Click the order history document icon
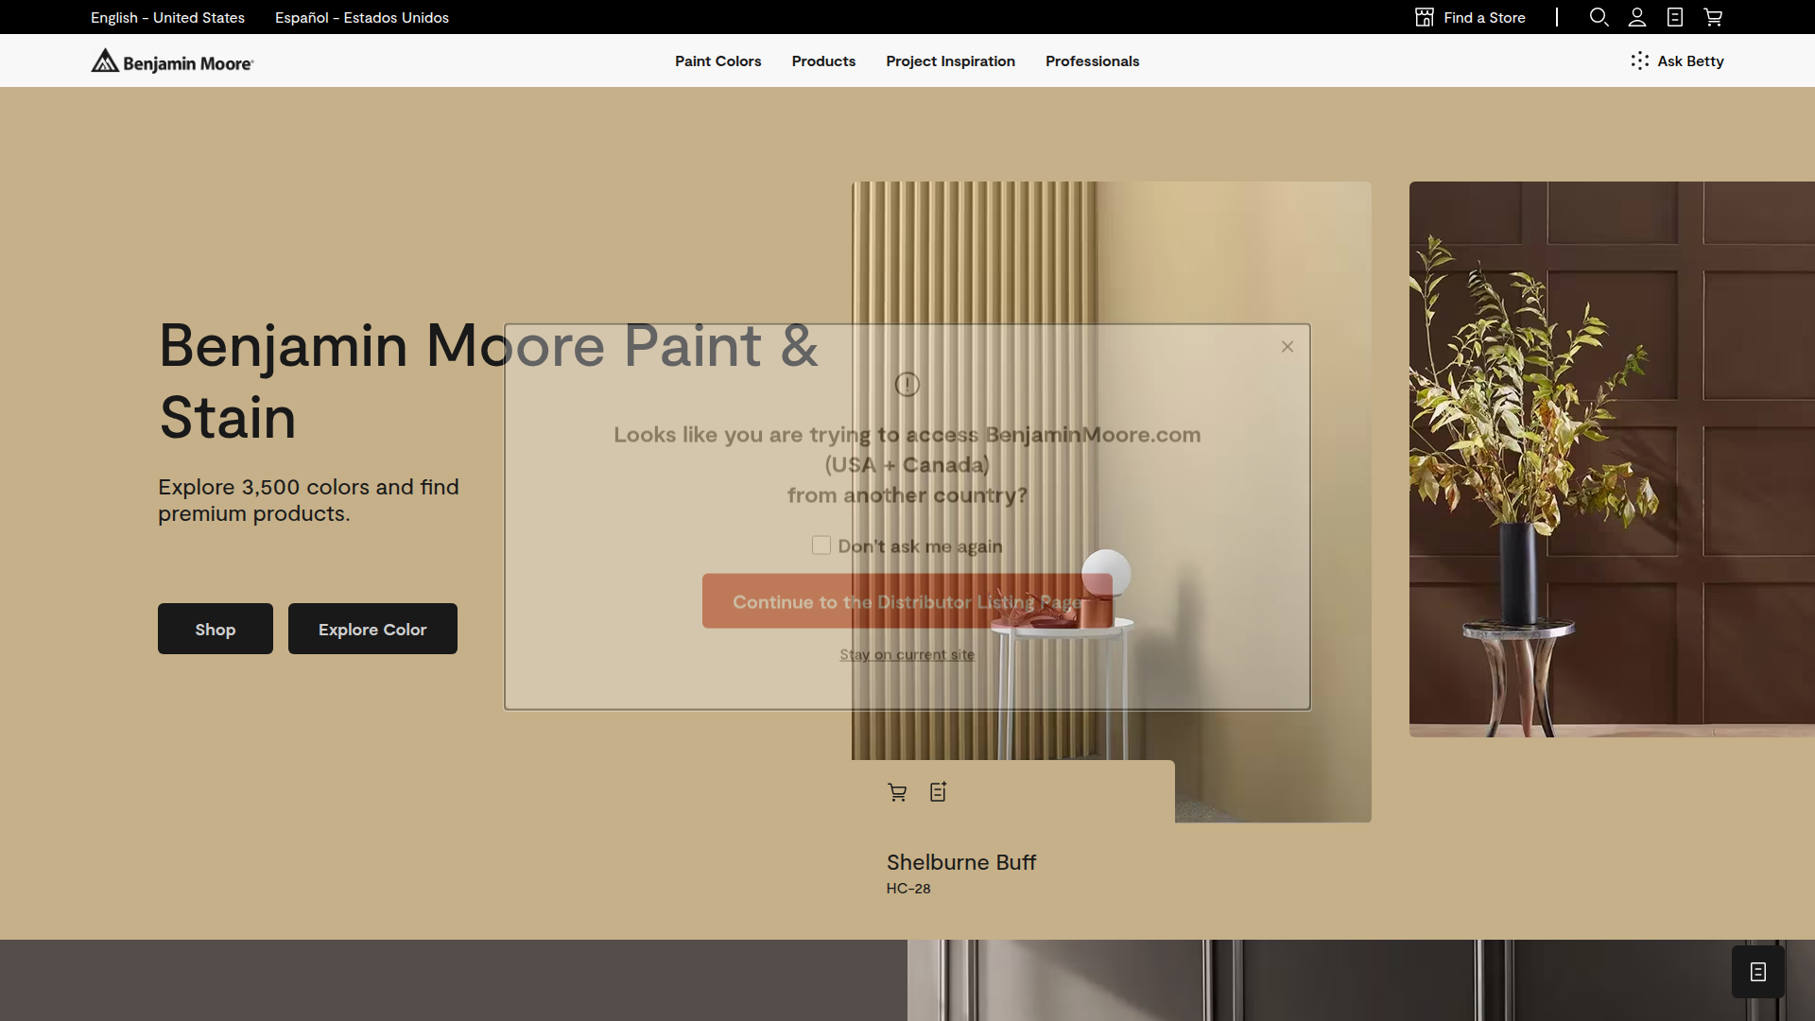Screen dimensions: 1815x1021 pyautogui.click(x=1675, y=17)
